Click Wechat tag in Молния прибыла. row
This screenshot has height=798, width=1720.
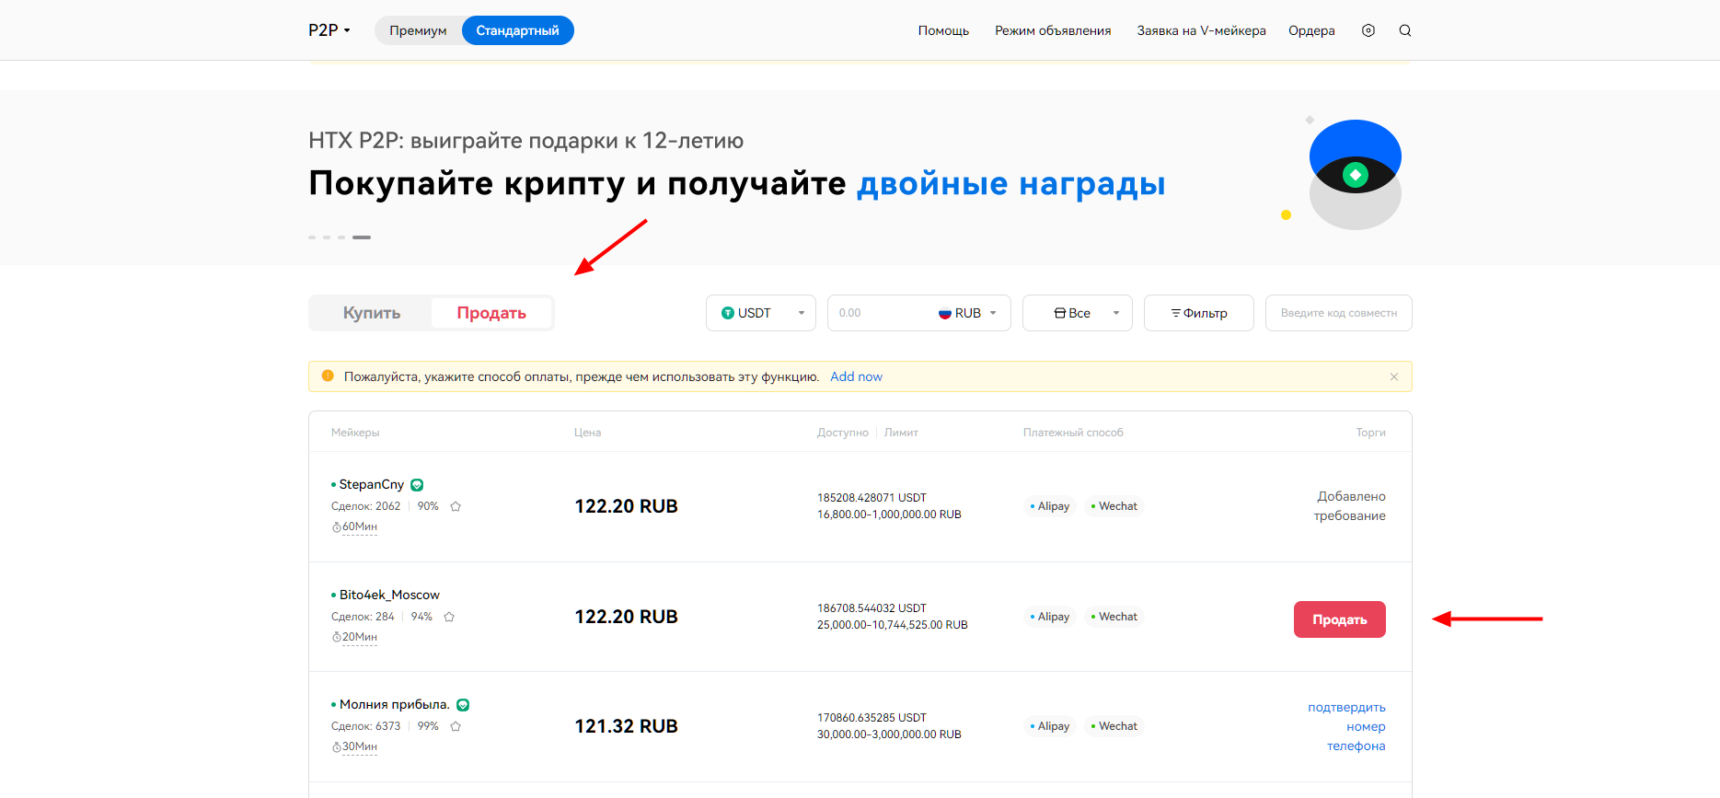tap(1114, 726)
